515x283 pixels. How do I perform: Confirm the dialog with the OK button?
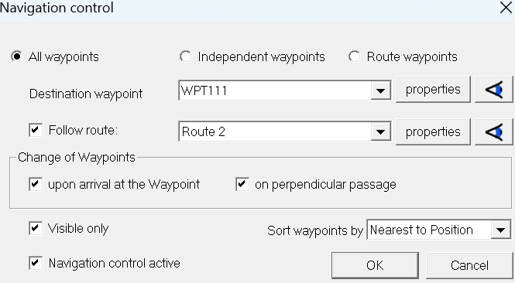tap(375, 265)
